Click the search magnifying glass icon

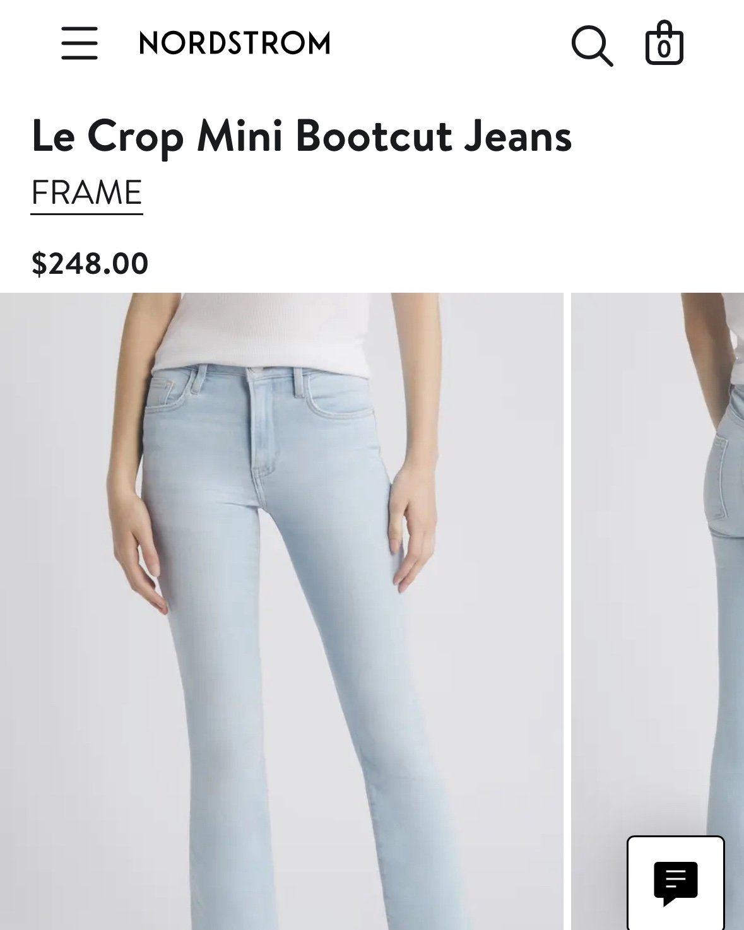[x=592, y=45]
